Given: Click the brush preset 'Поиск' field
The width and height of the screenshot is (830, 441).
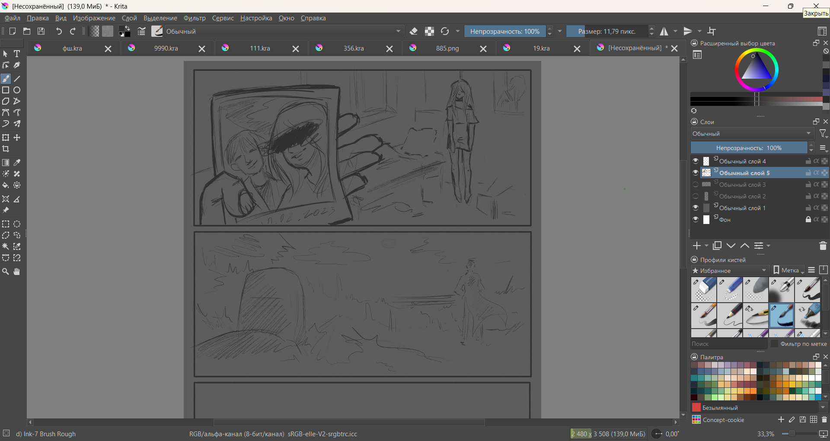Looking at the screenshot, I should (728, 344).
